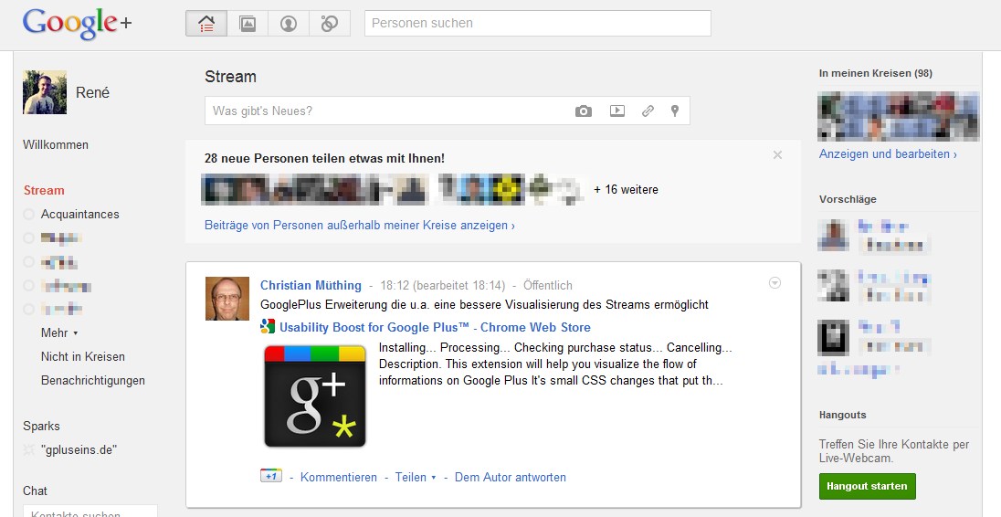1001x517 pixels.
Task: Focus the Personen suchen search field
Action: tap(538, 24)
